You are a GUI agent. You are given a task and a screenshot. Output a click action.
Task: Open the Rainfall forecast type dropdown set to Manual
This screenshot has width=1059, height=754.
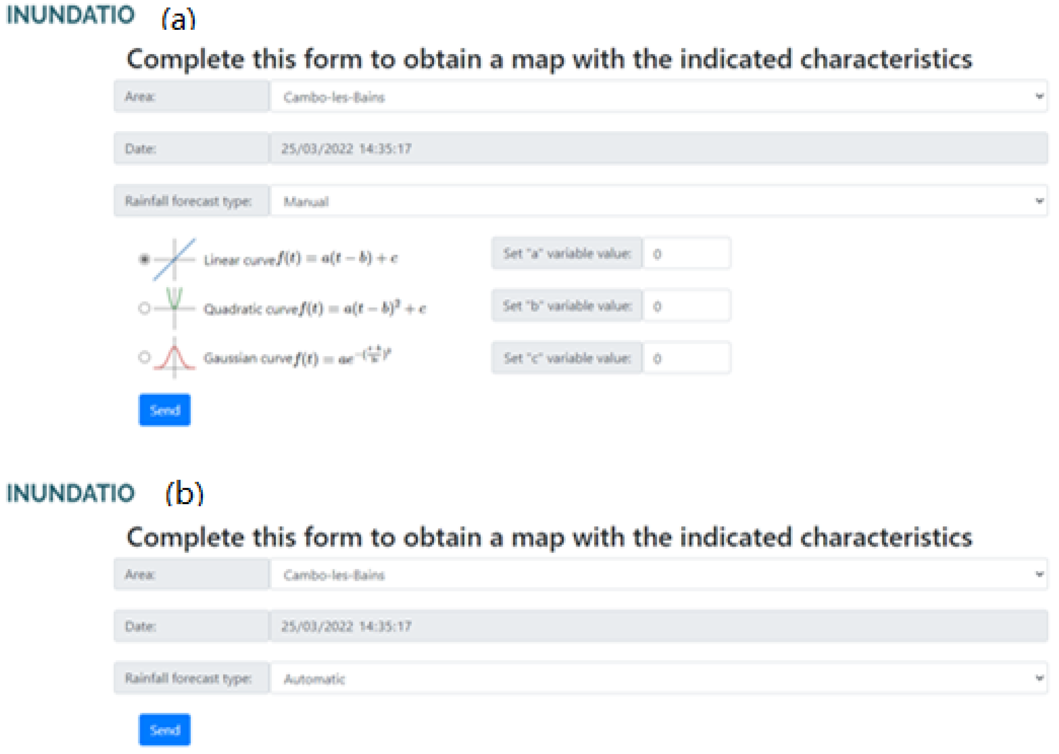pyautogui.click(x=658, y=201)
